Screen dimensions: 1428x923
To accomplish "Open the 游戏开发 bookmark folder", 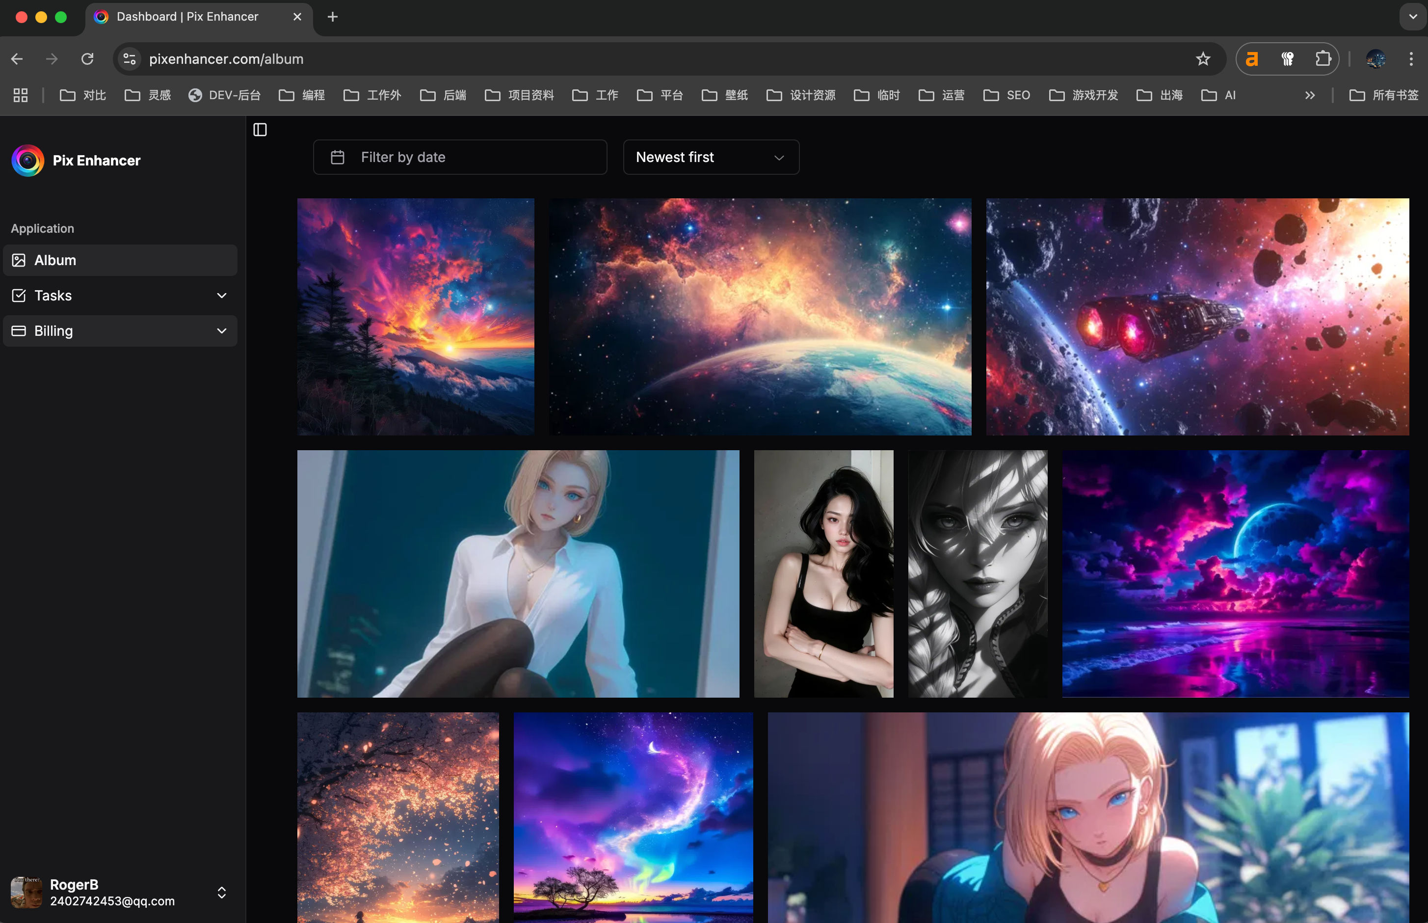I will tap(1084, 95).
